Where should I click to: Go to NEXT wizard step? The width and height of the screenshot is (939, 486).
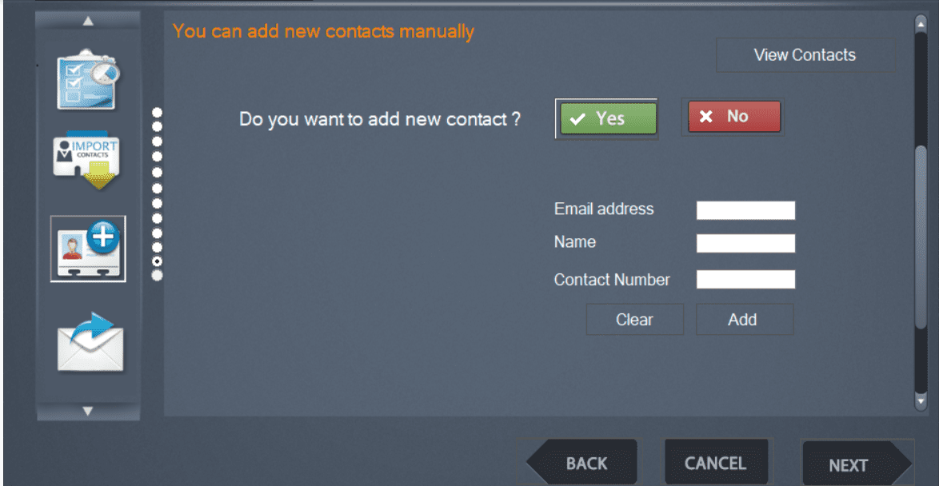tap(857, 464)
